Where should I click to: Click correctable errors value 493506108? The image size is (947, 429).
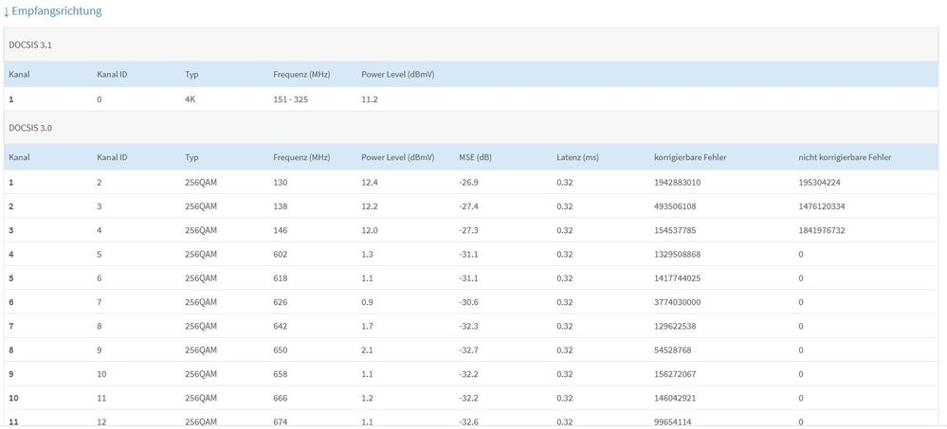coord(675,206)
